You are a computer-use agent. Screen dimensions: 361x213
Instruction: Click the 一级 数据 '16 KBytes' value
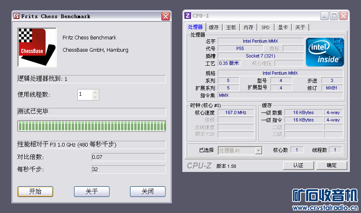[303, 112]
